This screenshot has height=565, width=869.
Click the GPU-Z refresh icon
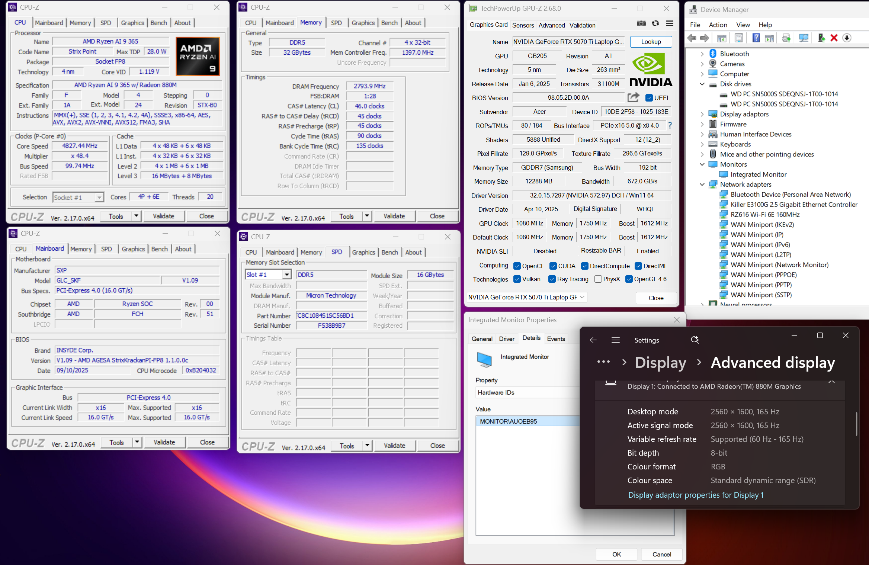pos(655,24)
